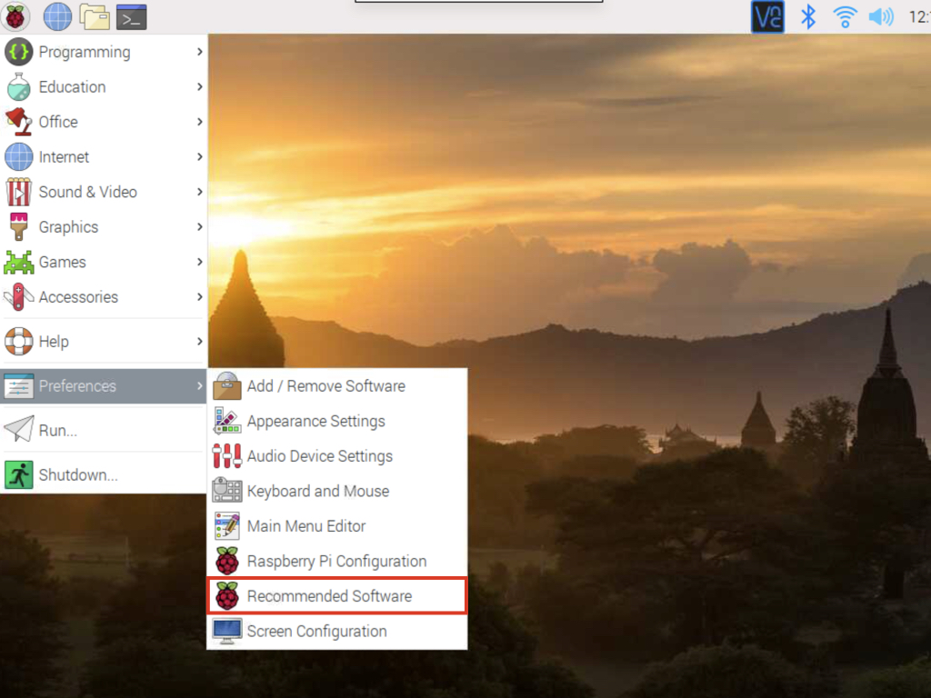Click the Add / Remove Software package icon

tap(226, 385)
